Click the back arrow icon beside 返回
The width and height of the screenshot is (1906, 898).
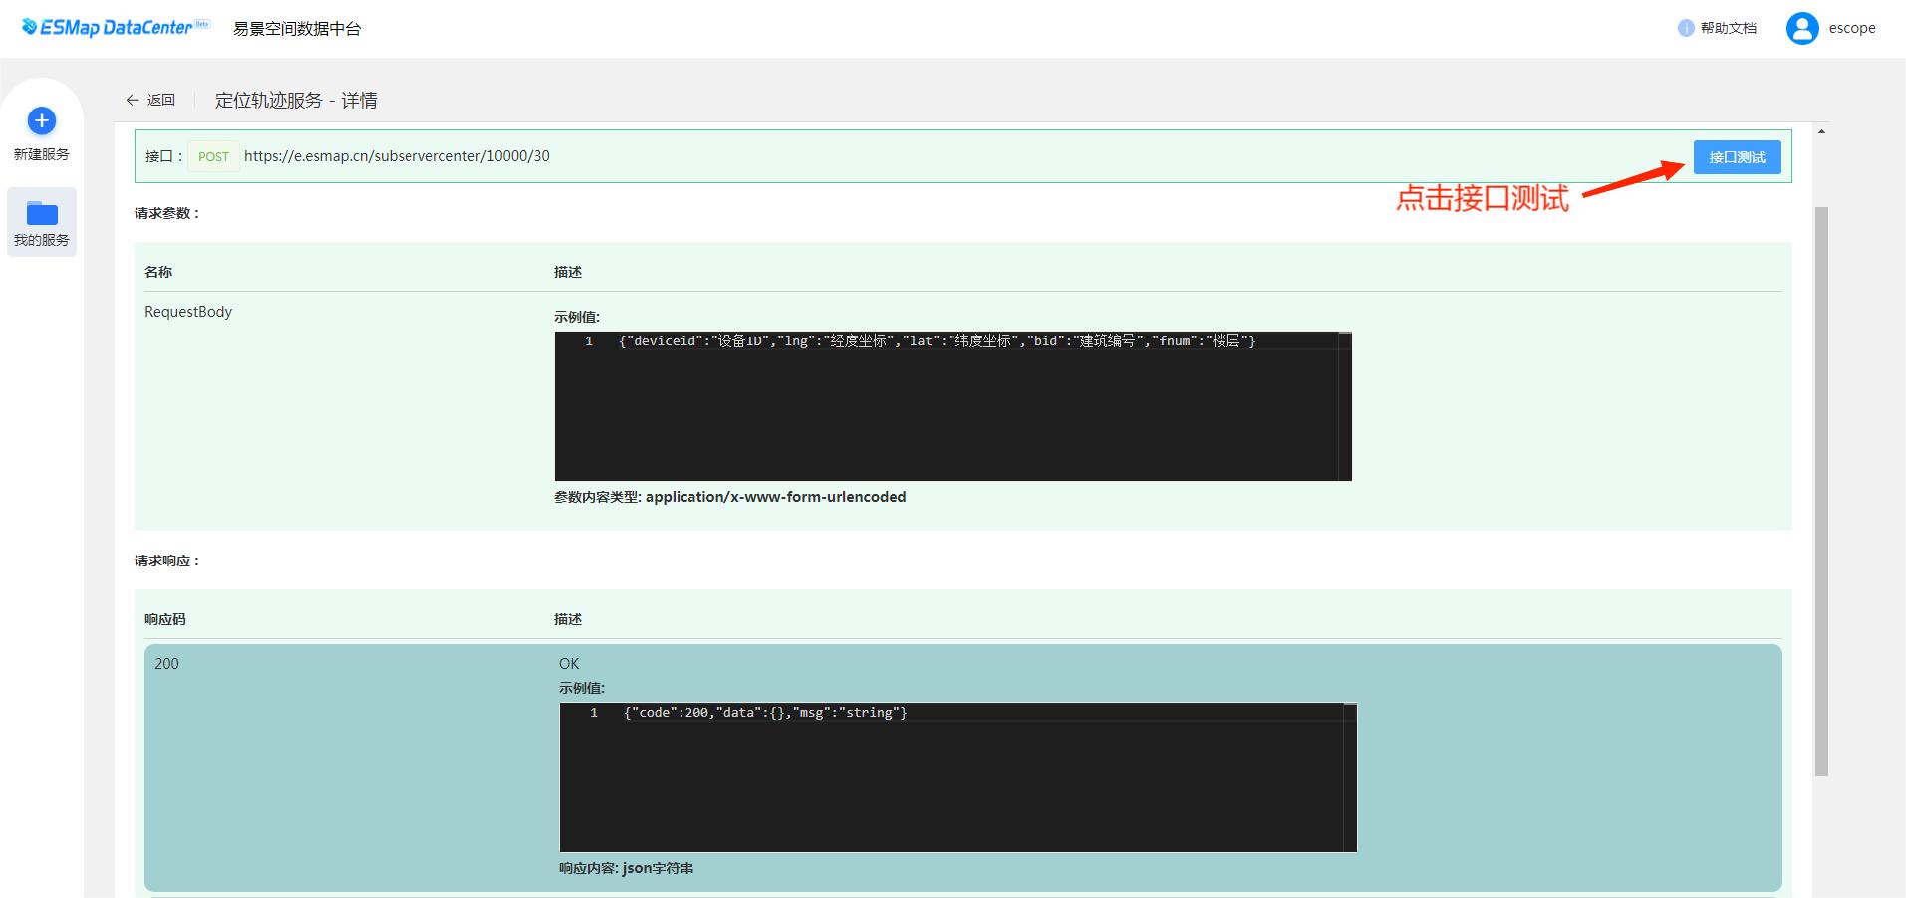click(x=133, y=100)
